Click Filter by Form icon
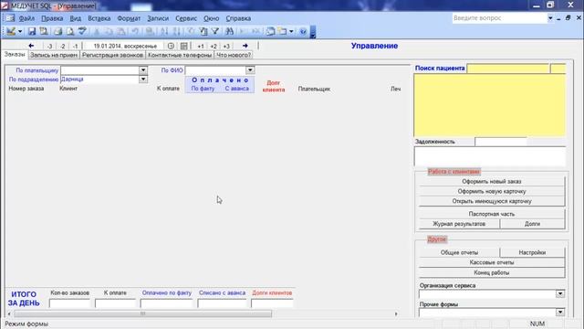 tap(203, 31)
